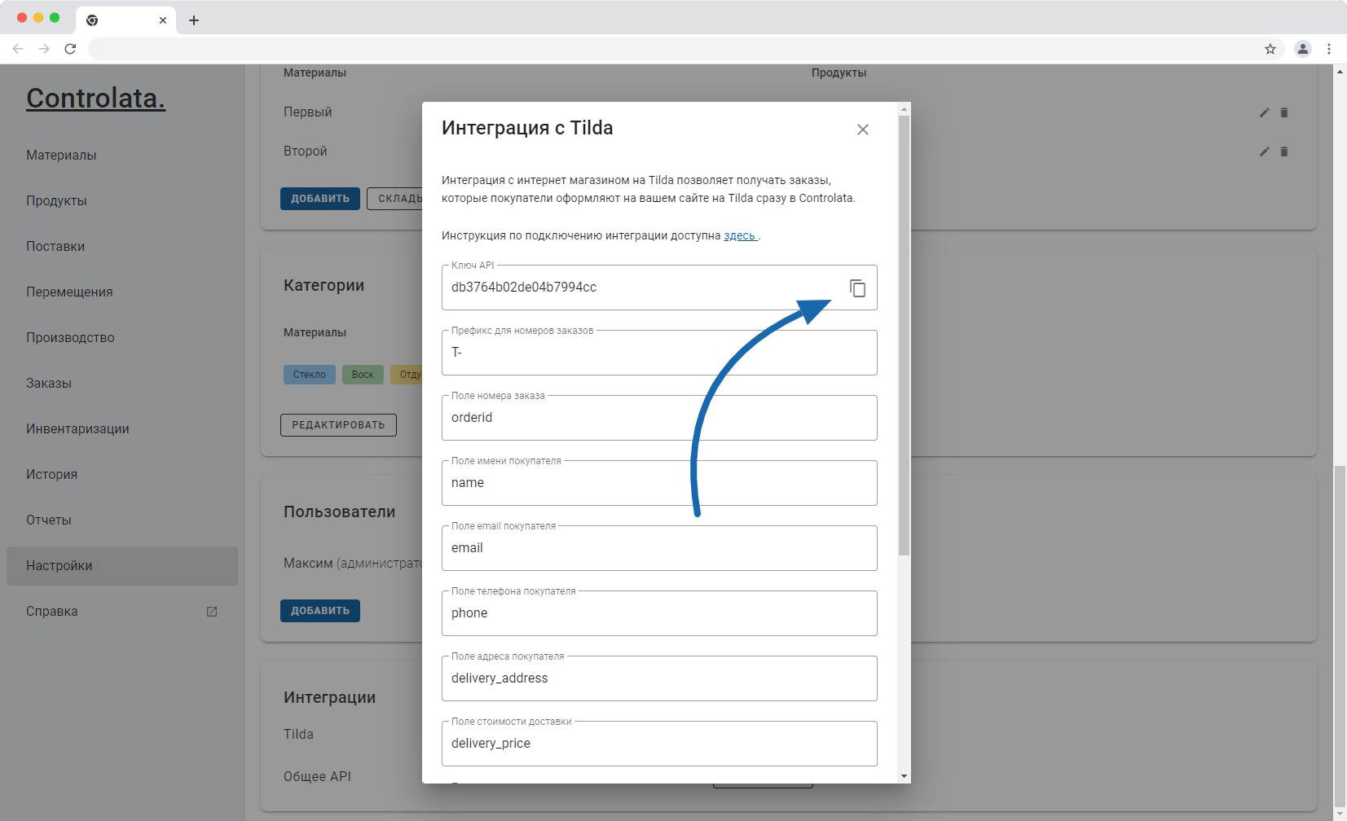
Task: Open the Материалы sidebar section
Action: pos(122,155)
